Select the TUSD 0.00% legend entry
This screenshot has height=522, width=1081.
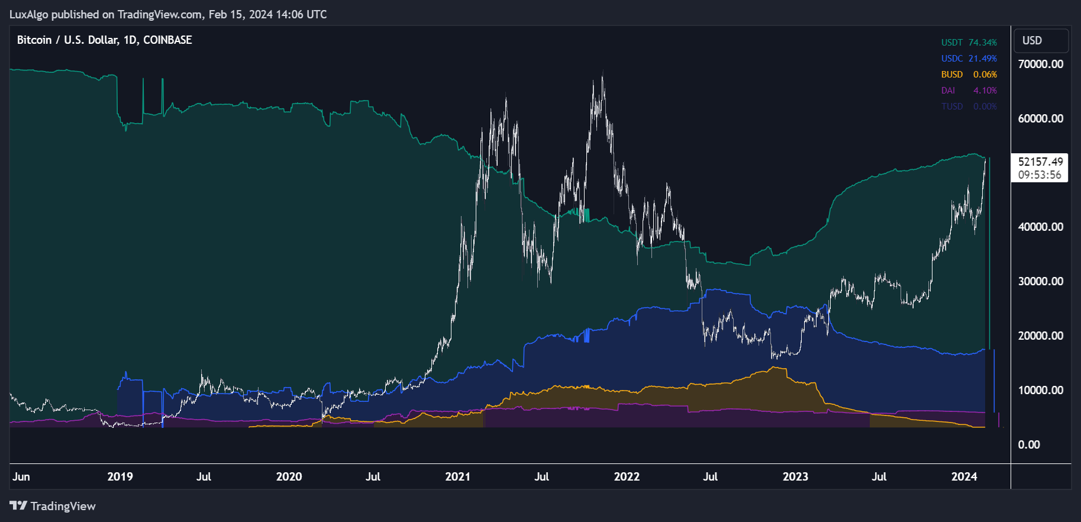(969, 107)
